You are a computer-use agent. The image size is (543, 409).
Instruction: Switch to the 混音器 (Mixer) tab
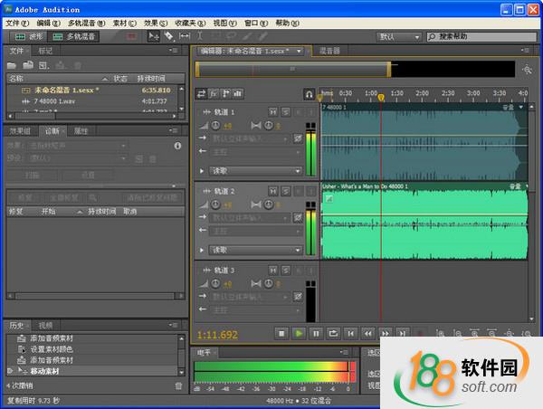(330, 51)
